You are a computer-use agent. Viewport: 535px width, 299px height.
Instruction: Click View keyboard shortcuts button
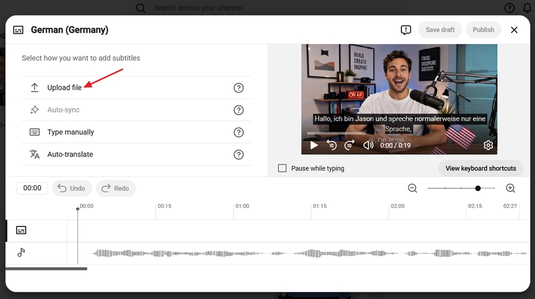(x=480, y=168)
